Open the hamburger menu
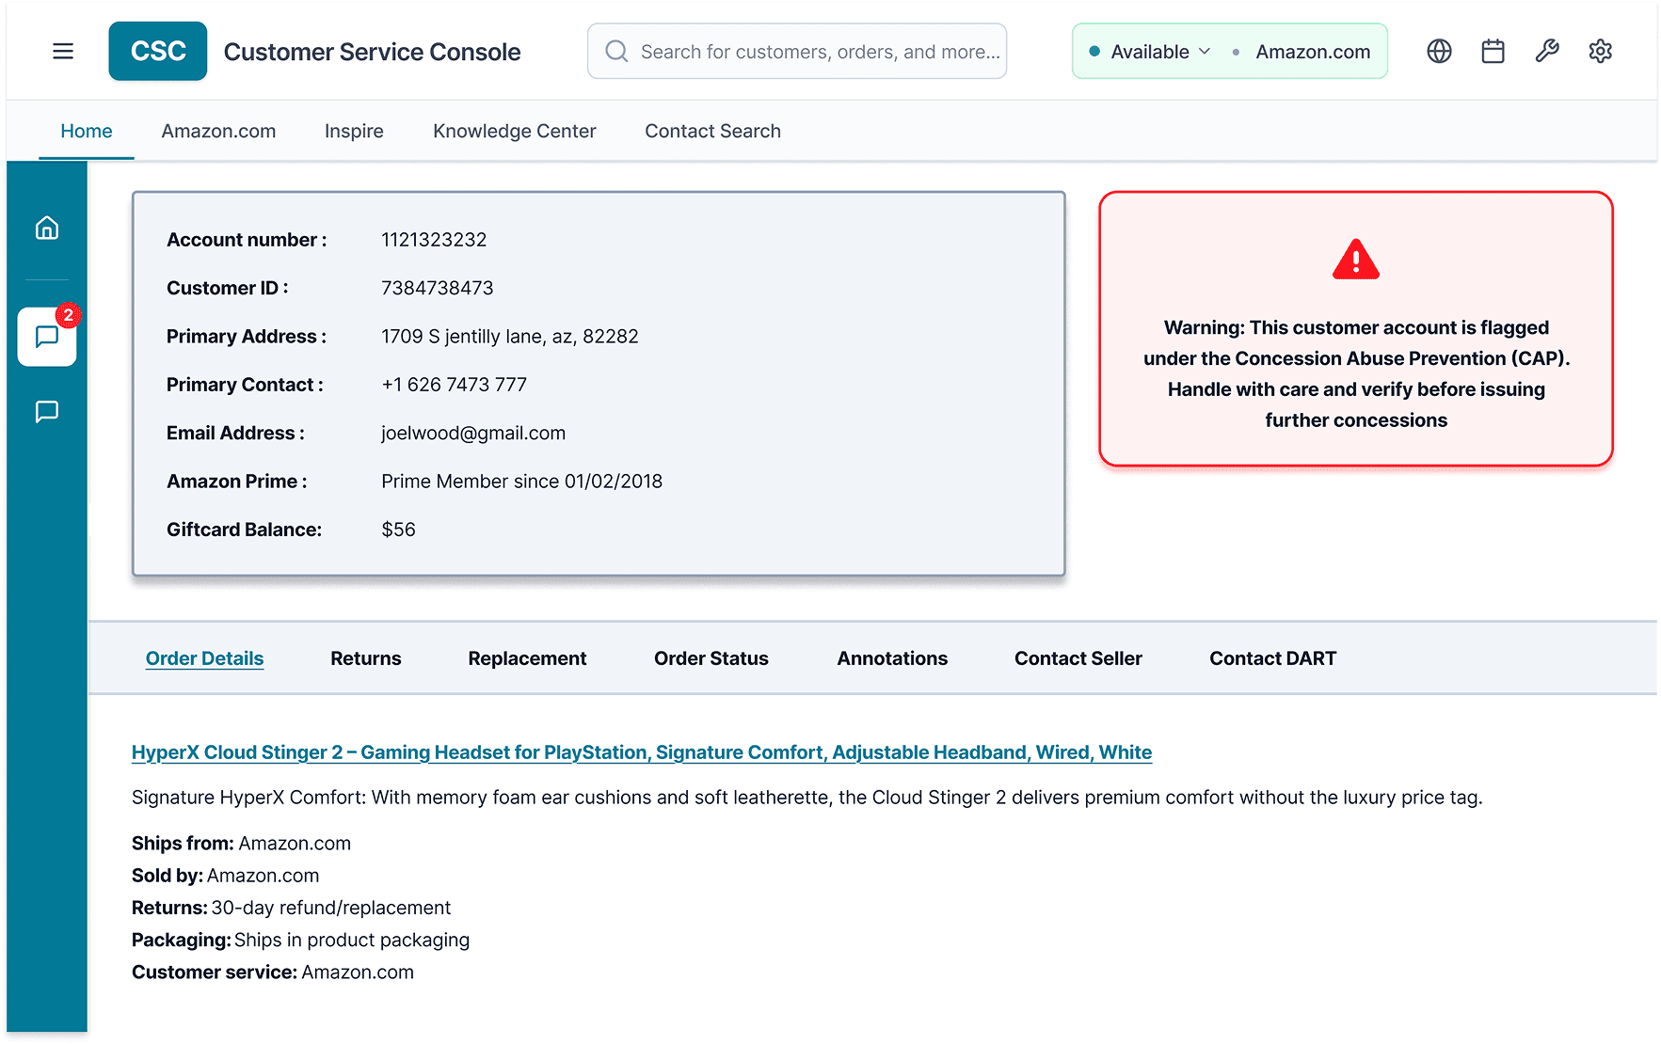The height and width of the screenshot is (1044, 1661). (x=63, y=51)
